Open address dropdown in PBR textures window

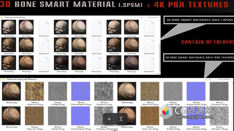[x=206, y=80]
